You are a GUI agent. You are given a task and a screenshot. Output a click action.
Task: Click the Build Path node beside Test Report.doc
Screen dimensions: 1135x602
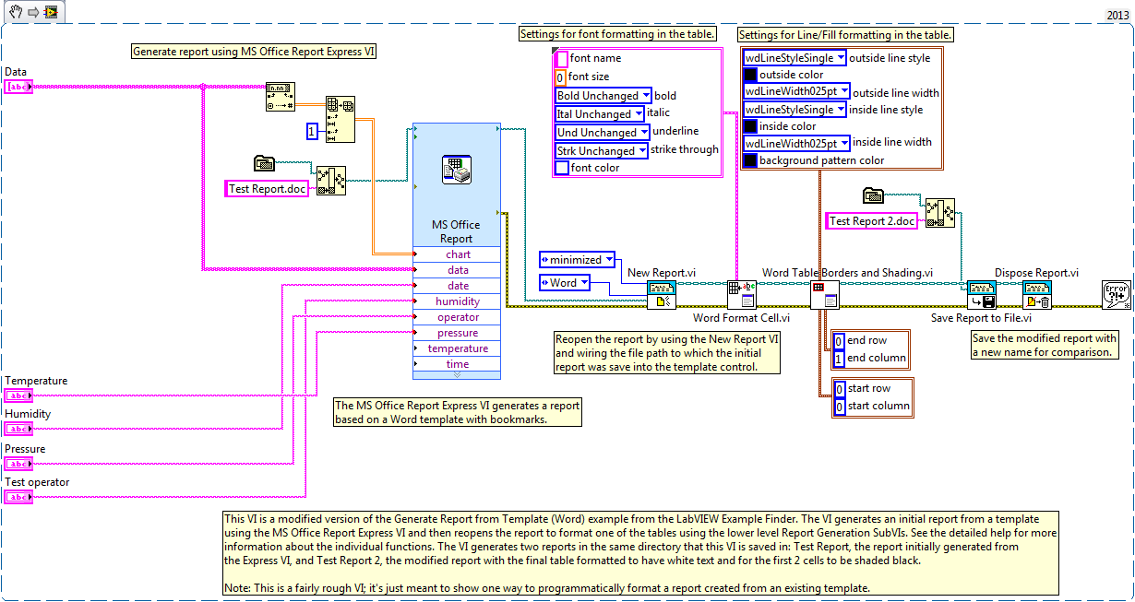(330, 180)
